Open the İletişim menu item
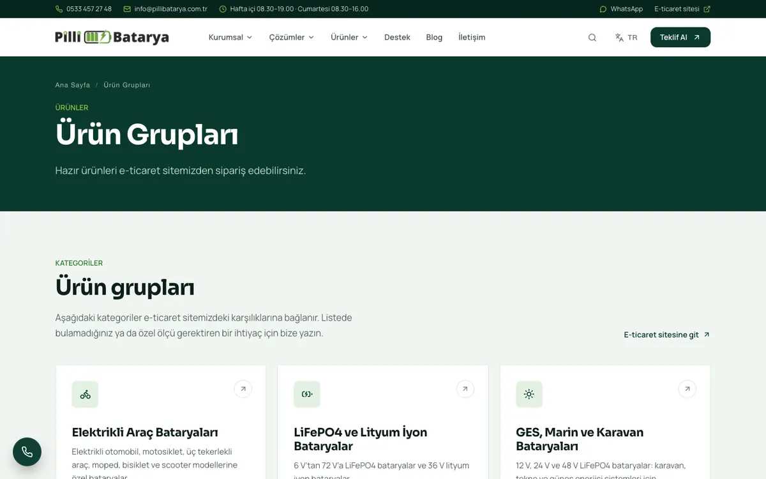Screen dimensions: 766x479 [x=472, y=38]
